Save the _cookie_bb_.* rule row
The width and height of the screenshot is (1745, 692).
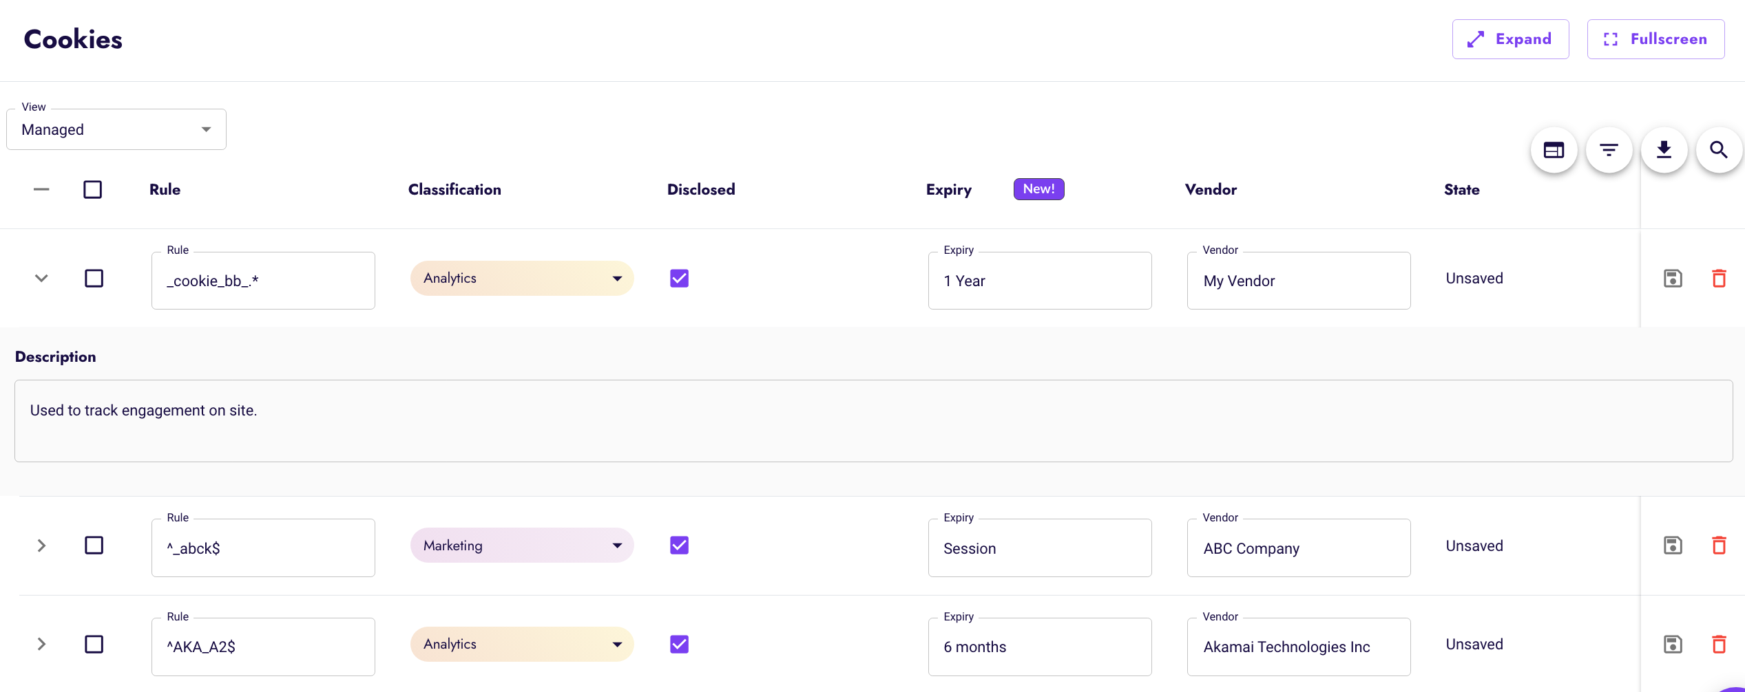tap(1673, 279)
